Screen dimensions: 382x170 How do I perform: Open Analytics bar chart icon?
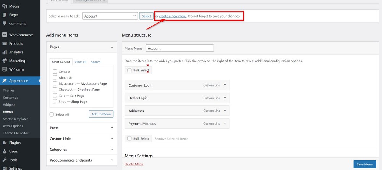pos(5,52)
